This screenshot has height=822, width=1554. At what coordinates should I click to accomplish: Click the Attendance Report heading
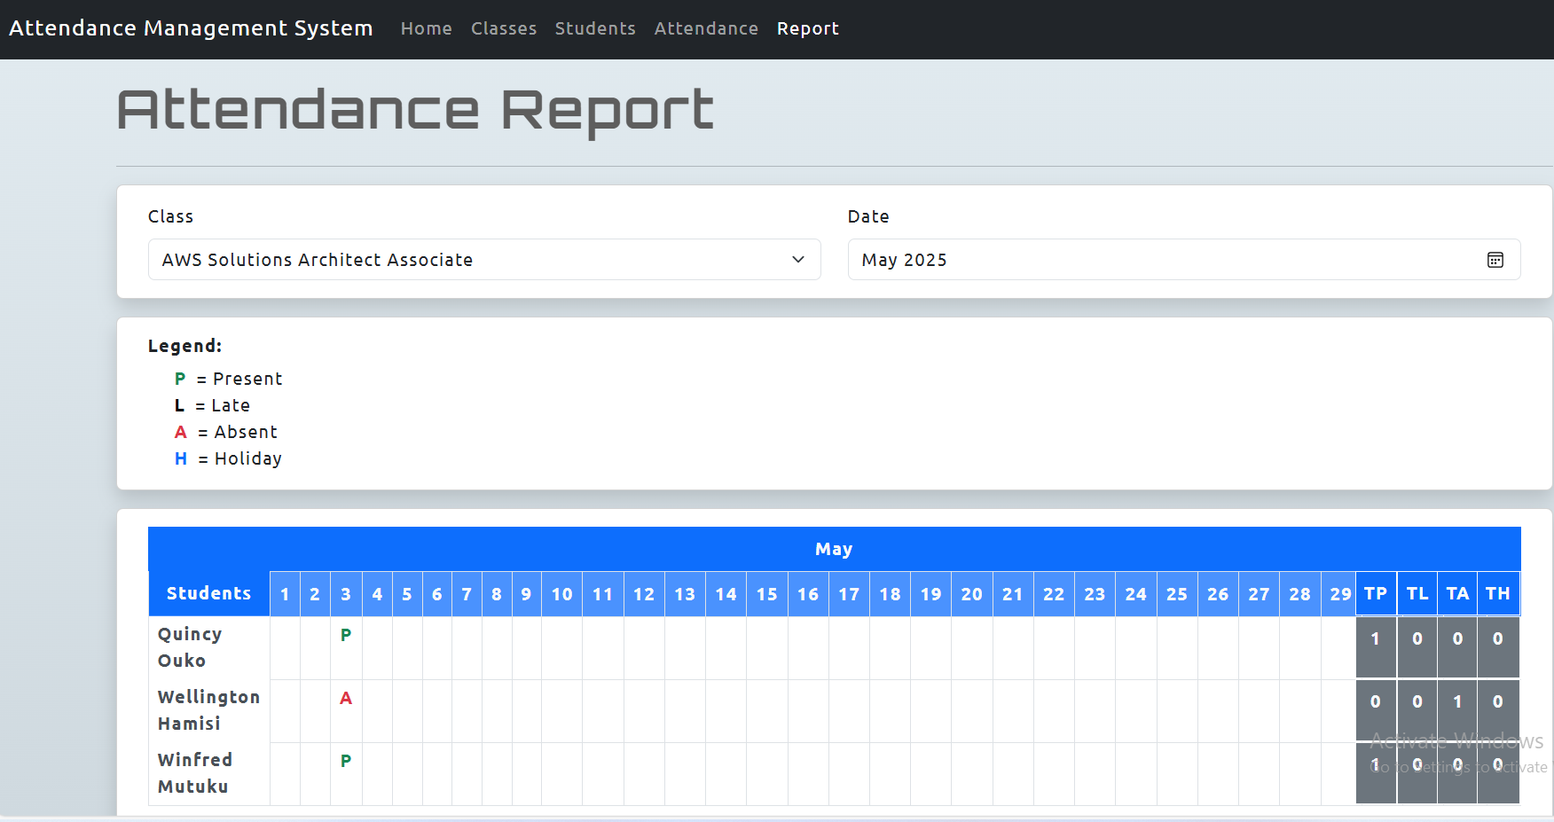[x=415, y=111]
